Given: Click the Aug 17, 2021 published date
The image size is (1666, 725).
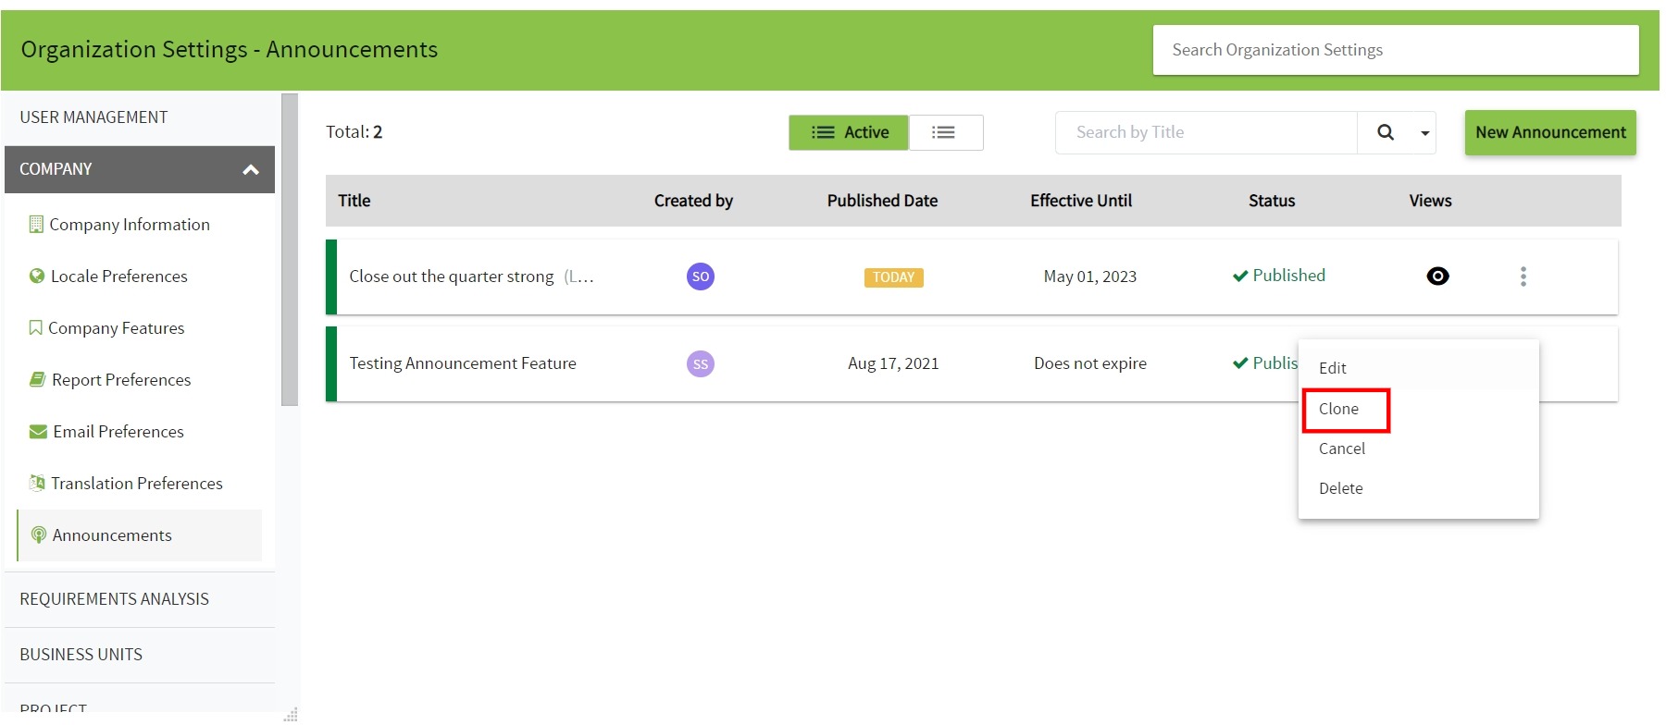Looking at the screenshot, I should click(x=893, y=363).
